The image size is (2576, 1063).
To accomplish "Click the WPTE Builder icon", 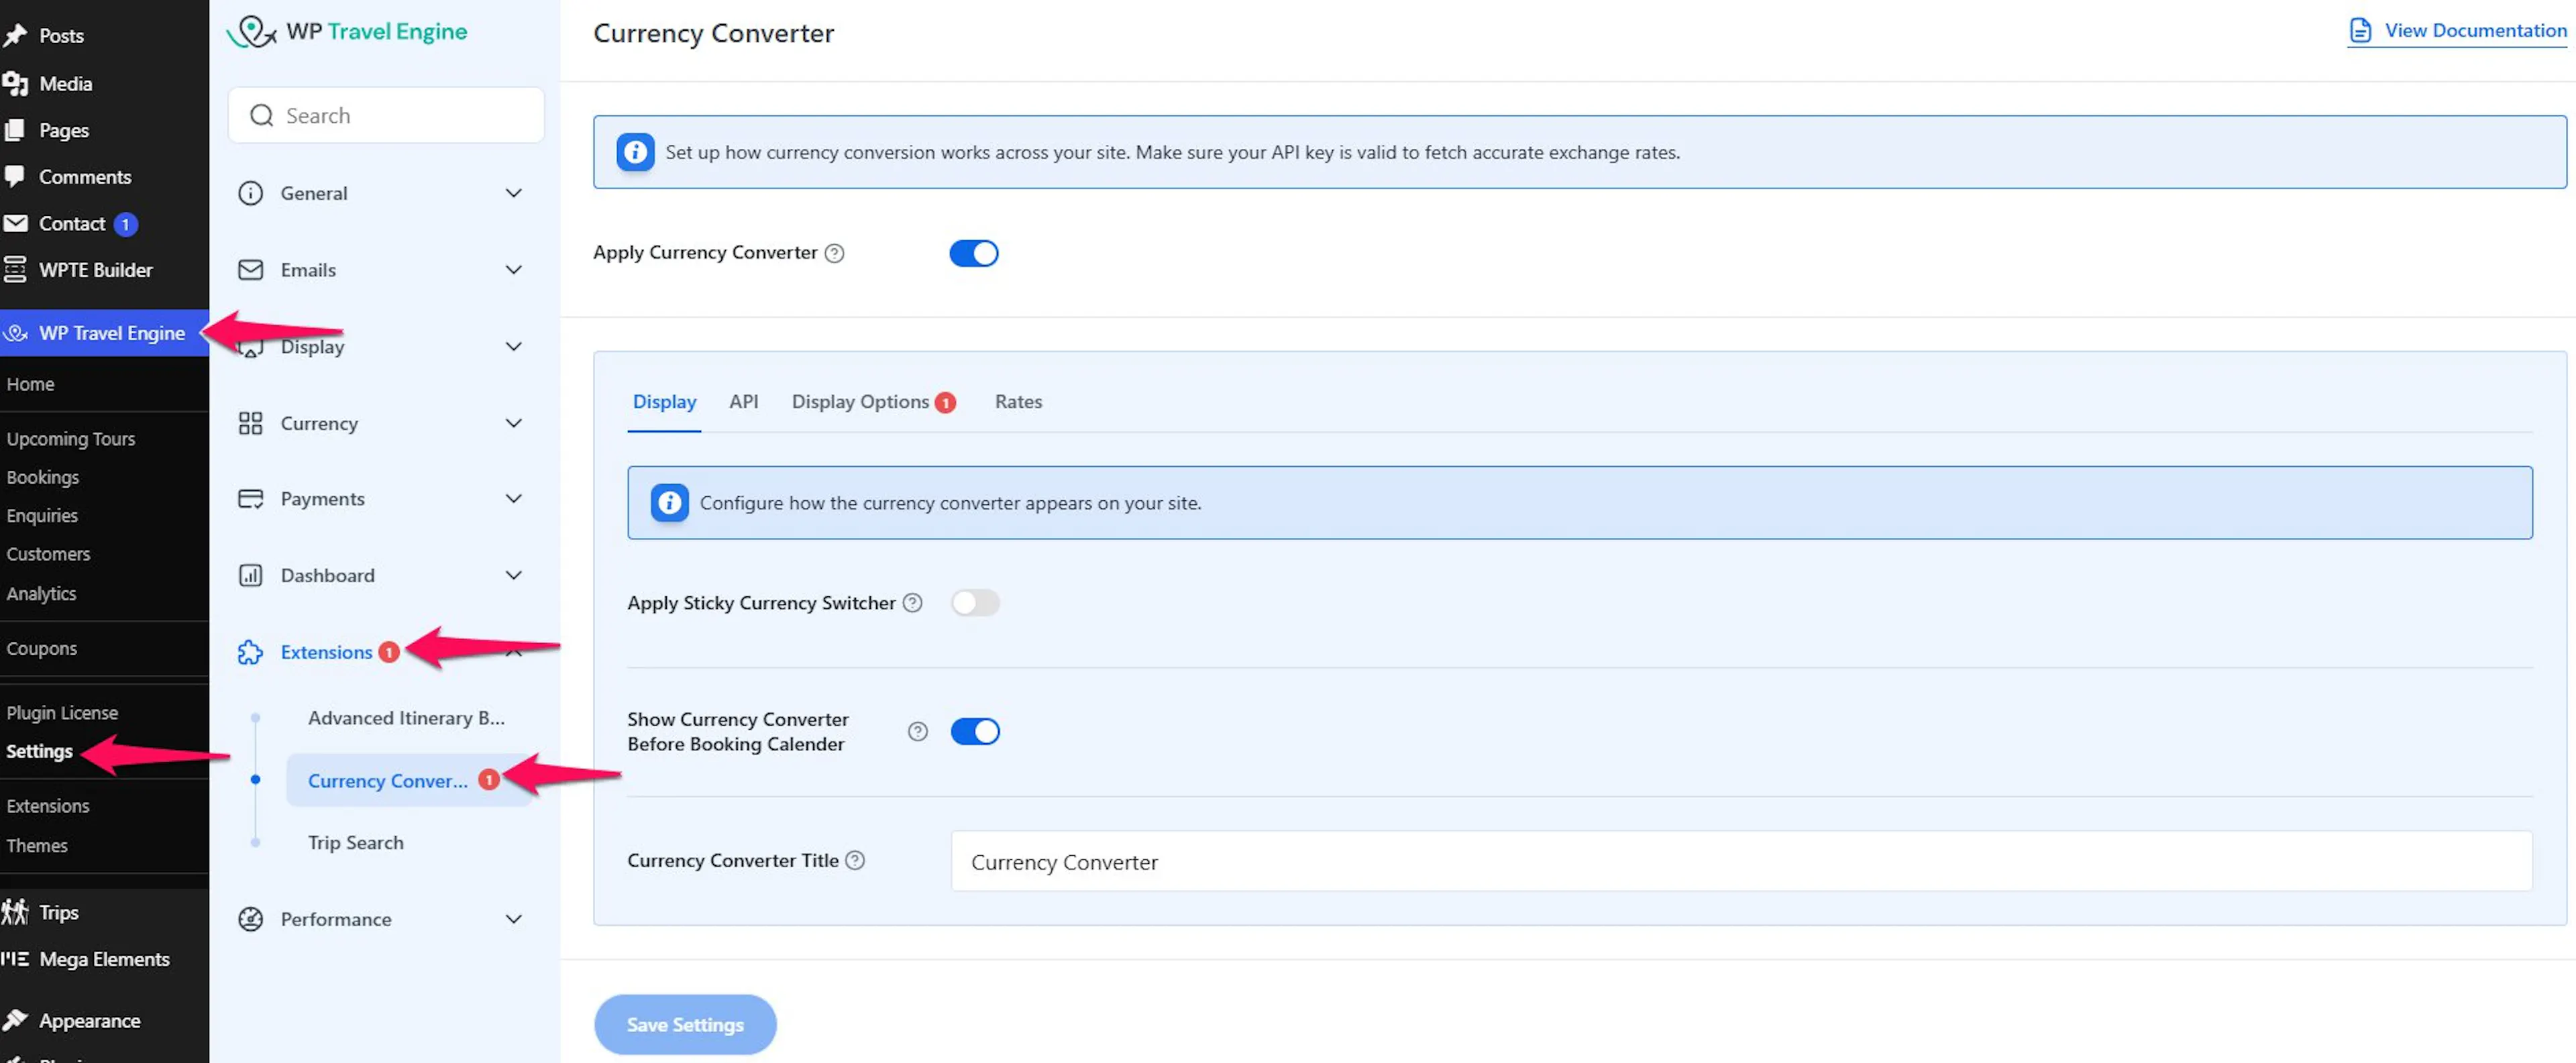I will 15,270.
